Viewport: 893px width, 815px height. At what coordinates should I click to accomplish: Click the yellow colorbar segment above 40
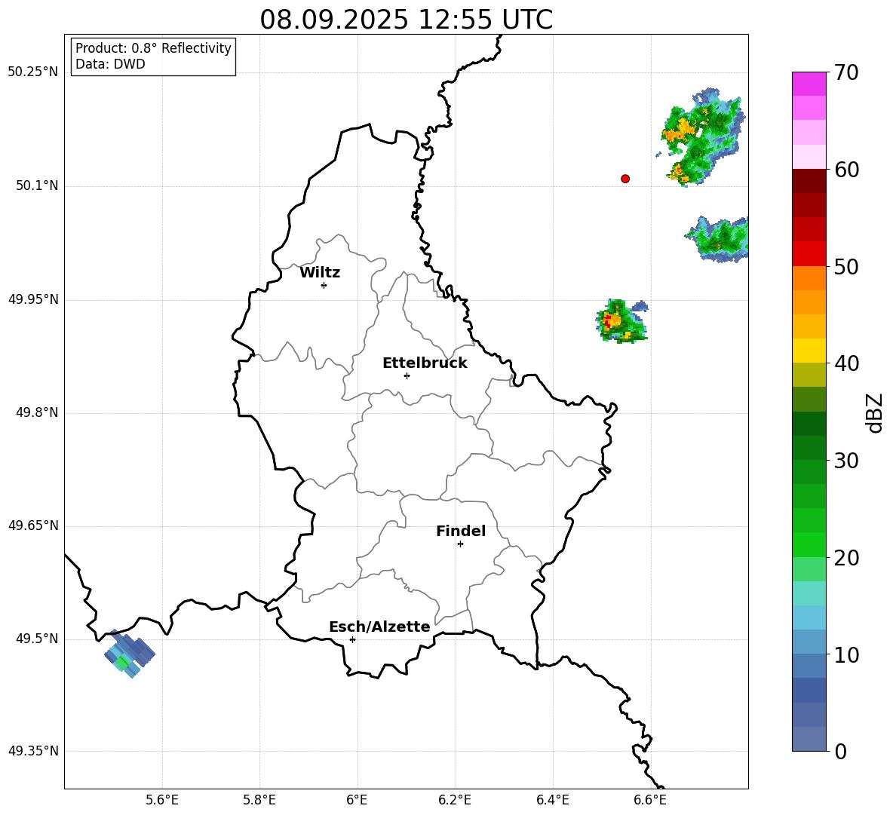point(809,351)
